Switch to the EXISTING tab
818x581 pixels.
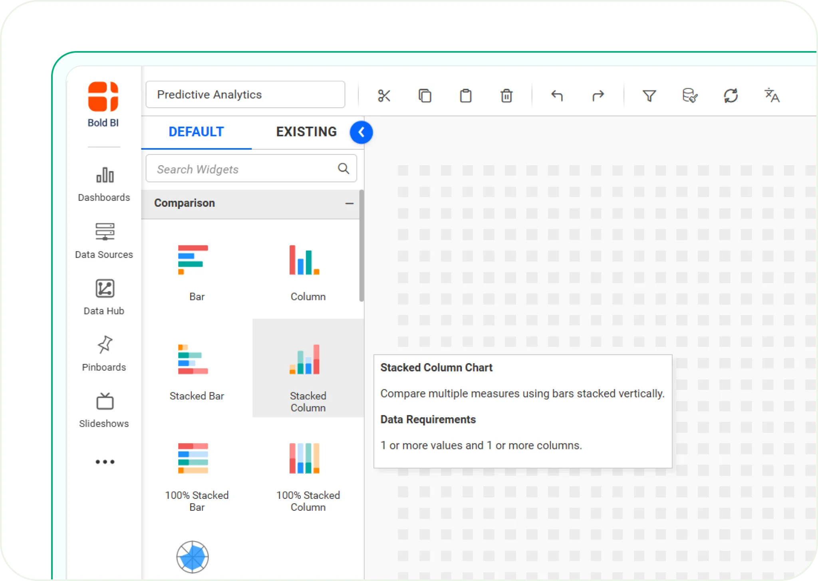tap(306, 132)
